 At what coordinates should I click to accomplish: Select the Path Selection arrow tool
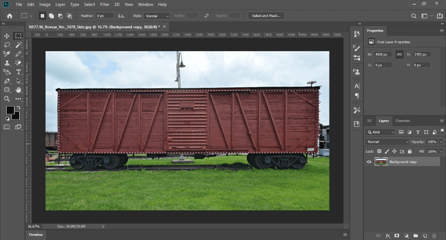[x=18, y=81]
